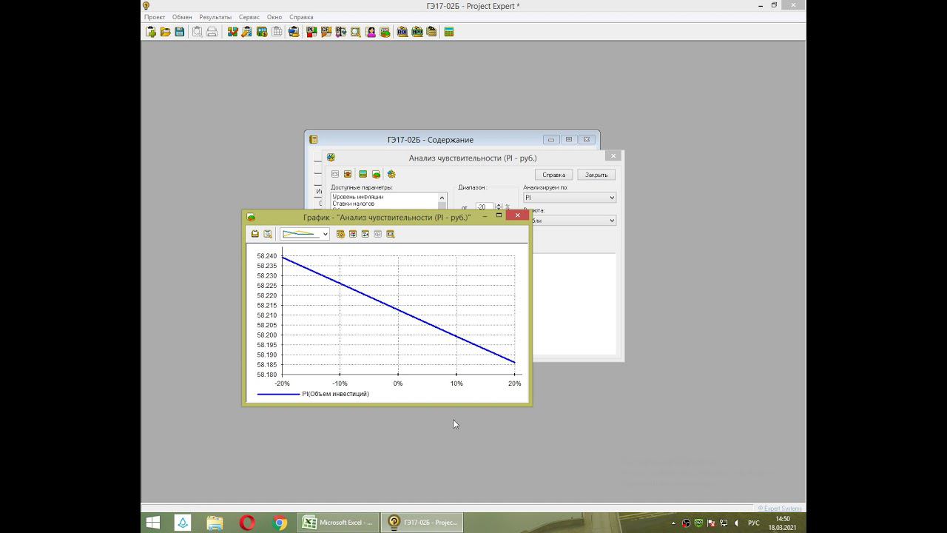Open the Cash-Flow (CF) report icon

click(326, 32)
